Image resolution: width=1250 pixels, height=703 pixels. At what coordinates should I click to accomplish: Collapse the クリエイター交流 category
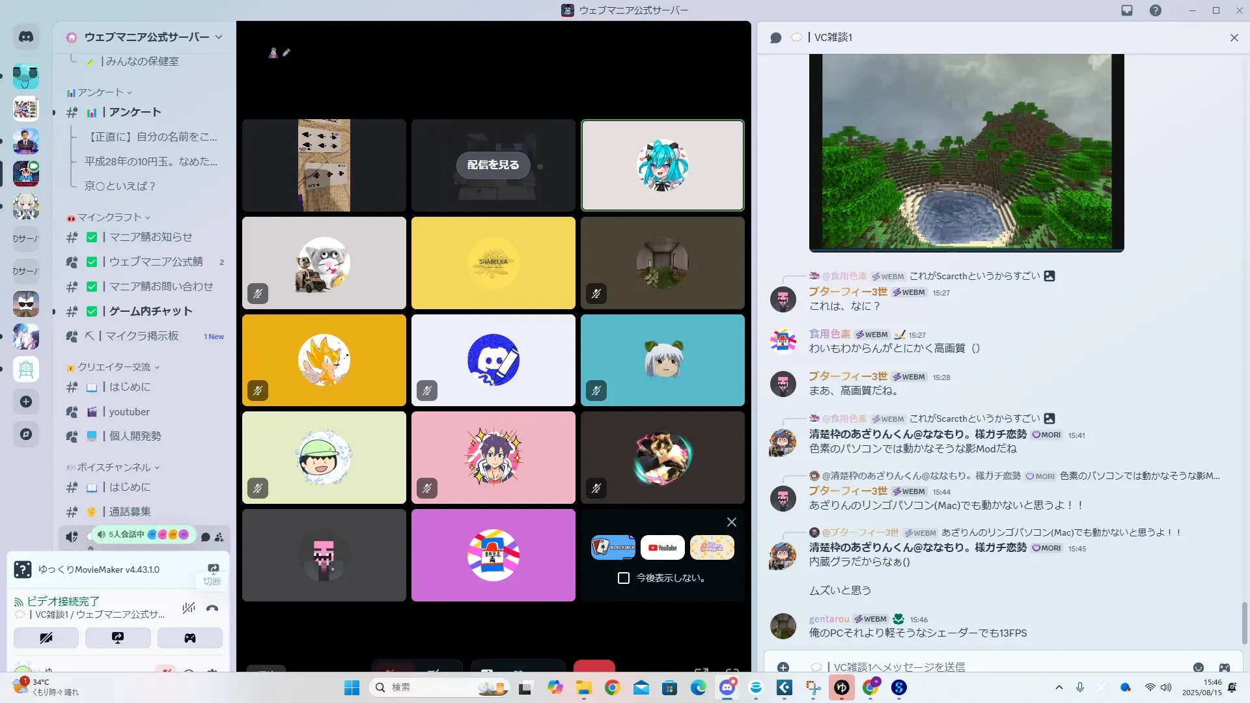click(114, 367)
